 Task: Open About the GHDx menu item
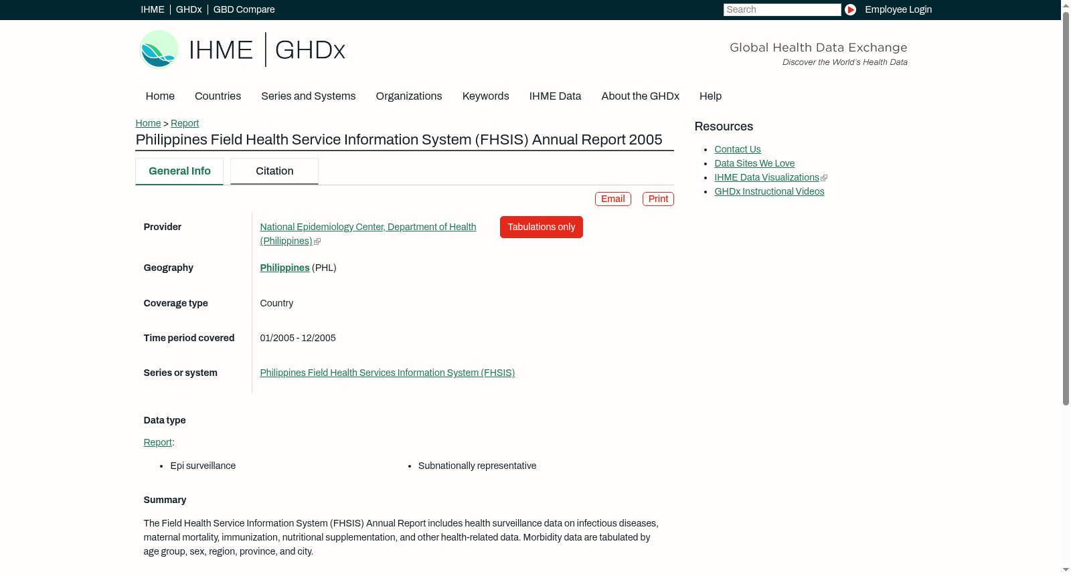pos(641,96)
